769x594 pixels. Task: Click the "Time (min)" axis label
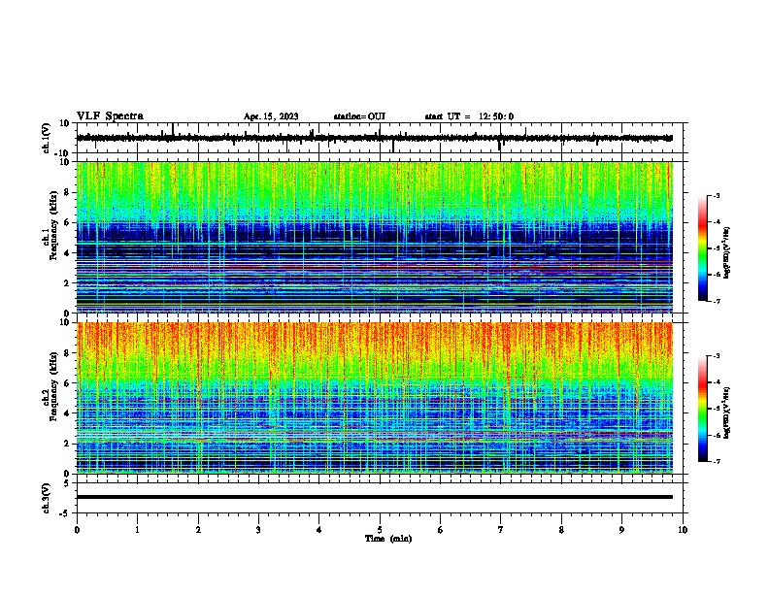pyautogui.click(x=388, y=539)
